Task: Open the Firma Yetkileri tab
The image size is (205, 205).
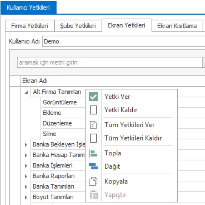Action: coord(30,26)
